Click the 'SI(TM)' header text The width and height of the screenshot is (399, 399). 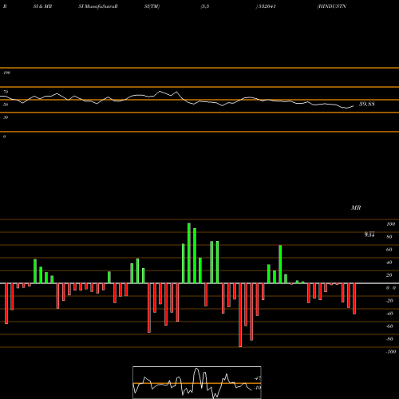(152, 6)
